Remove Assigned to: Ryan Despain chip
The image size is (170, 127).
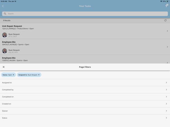coord(39,75)
